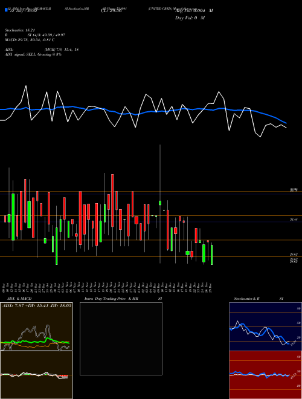Select the MACD values line
The width and height of the screenshot is (302, 399).
tap(30, 40)
